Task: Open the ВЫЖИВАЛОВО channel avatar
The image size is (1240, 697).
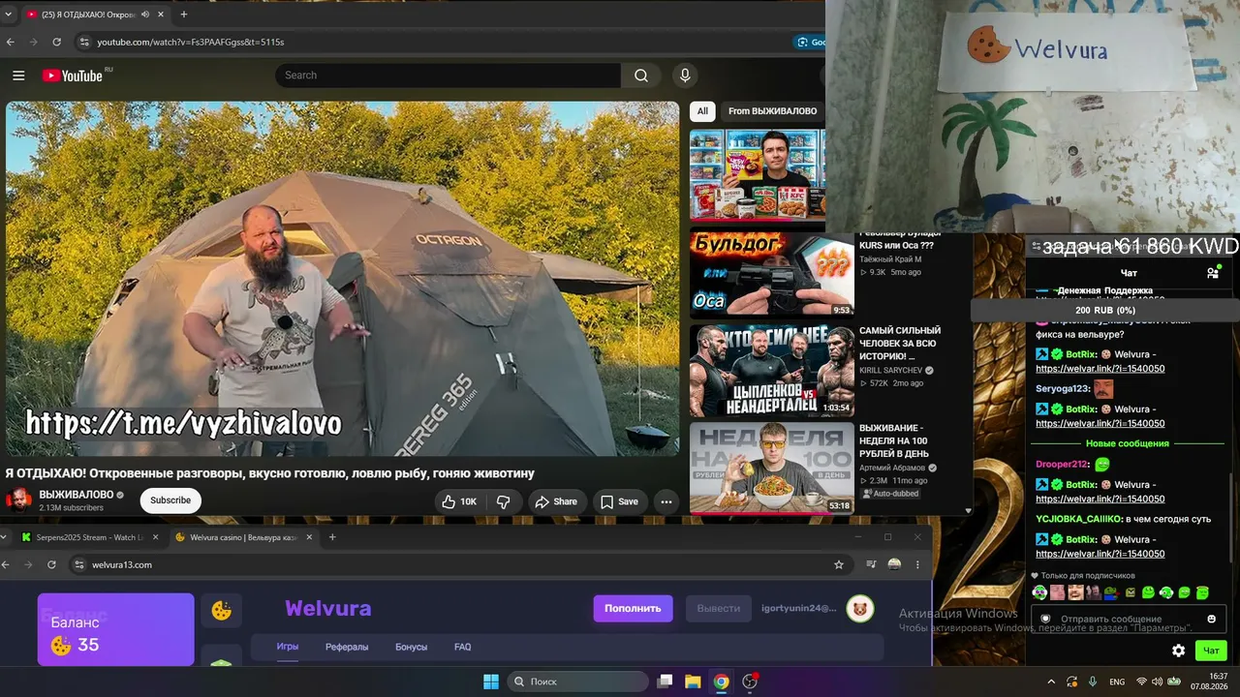Action: [x=19, y=500]
